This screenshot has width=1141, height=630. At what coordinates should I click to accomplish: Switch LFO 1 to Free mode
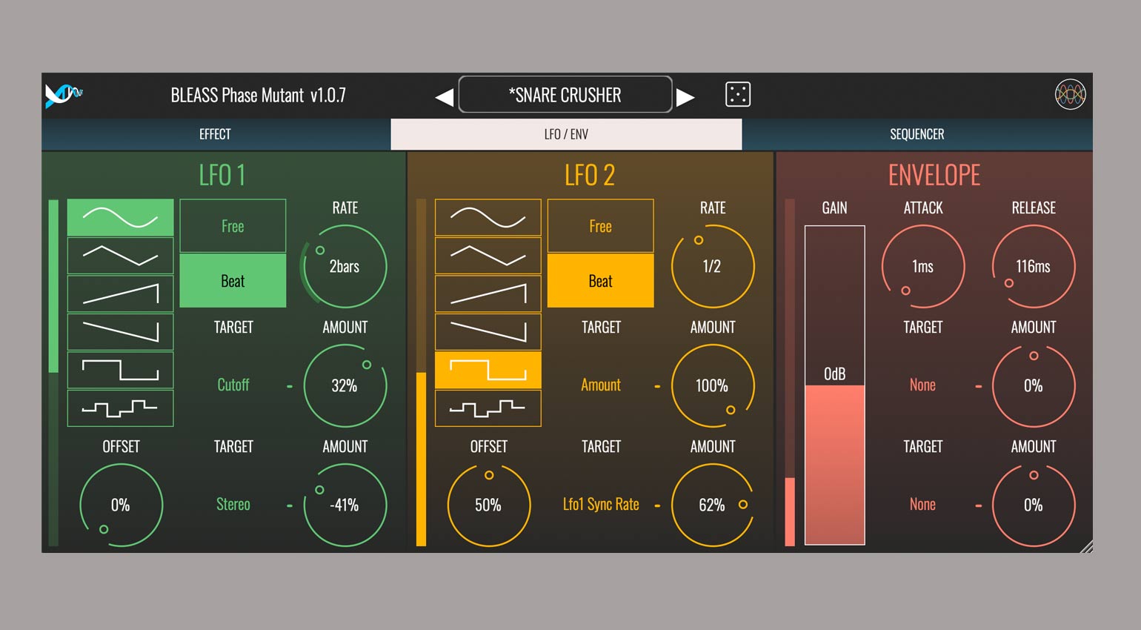click(x=233, y=226)
